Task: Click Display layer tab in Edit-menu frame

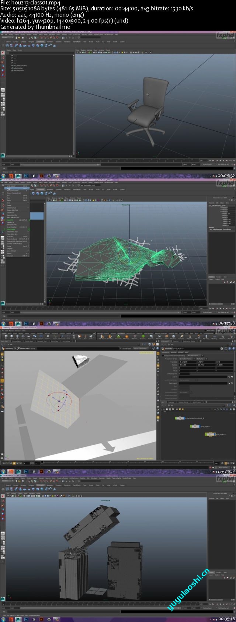Action: coord(212,276)
